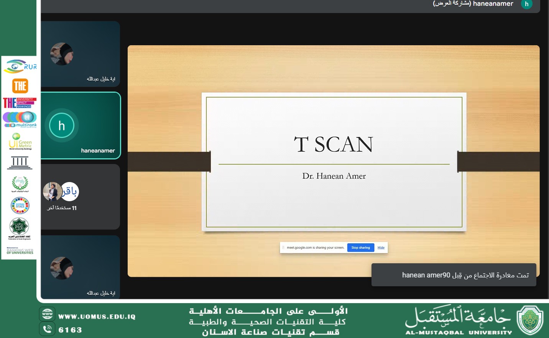Click the RUR ranking logo

coord(20,66)
